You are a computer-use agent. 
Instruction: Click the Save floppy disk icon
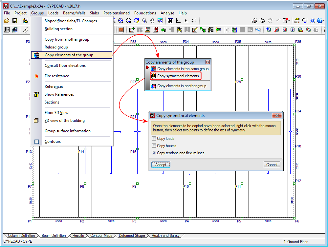[15, 21]
